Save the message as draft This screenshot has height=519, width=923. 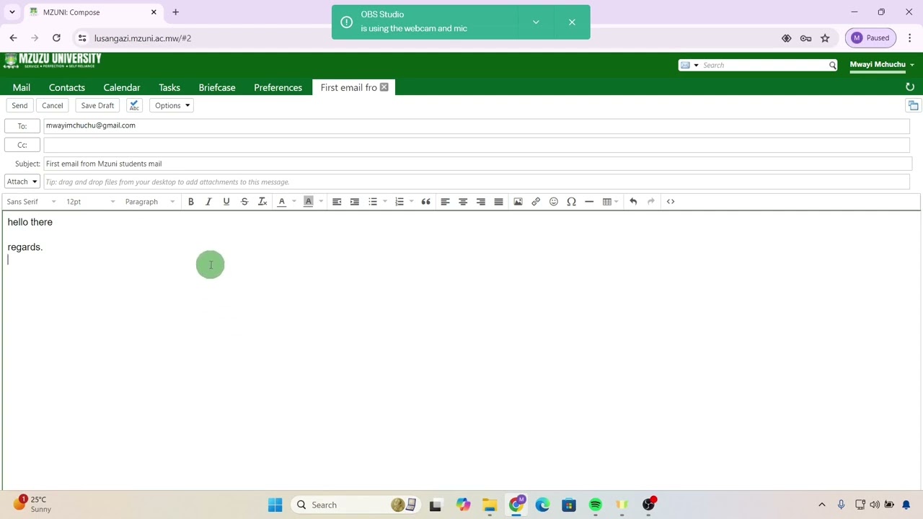[97, 105]
